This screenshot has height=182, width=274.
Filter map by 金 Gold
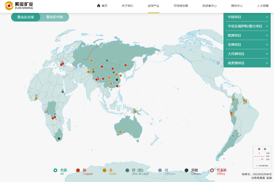pyautogui.click(x=109, y=172)
